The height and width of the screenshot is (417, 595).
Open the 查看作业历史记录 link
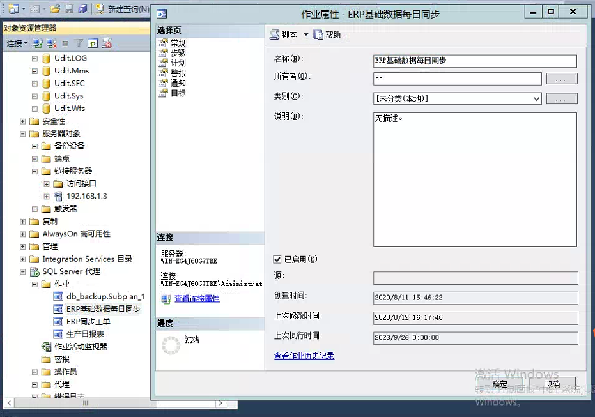coord(304,355)
